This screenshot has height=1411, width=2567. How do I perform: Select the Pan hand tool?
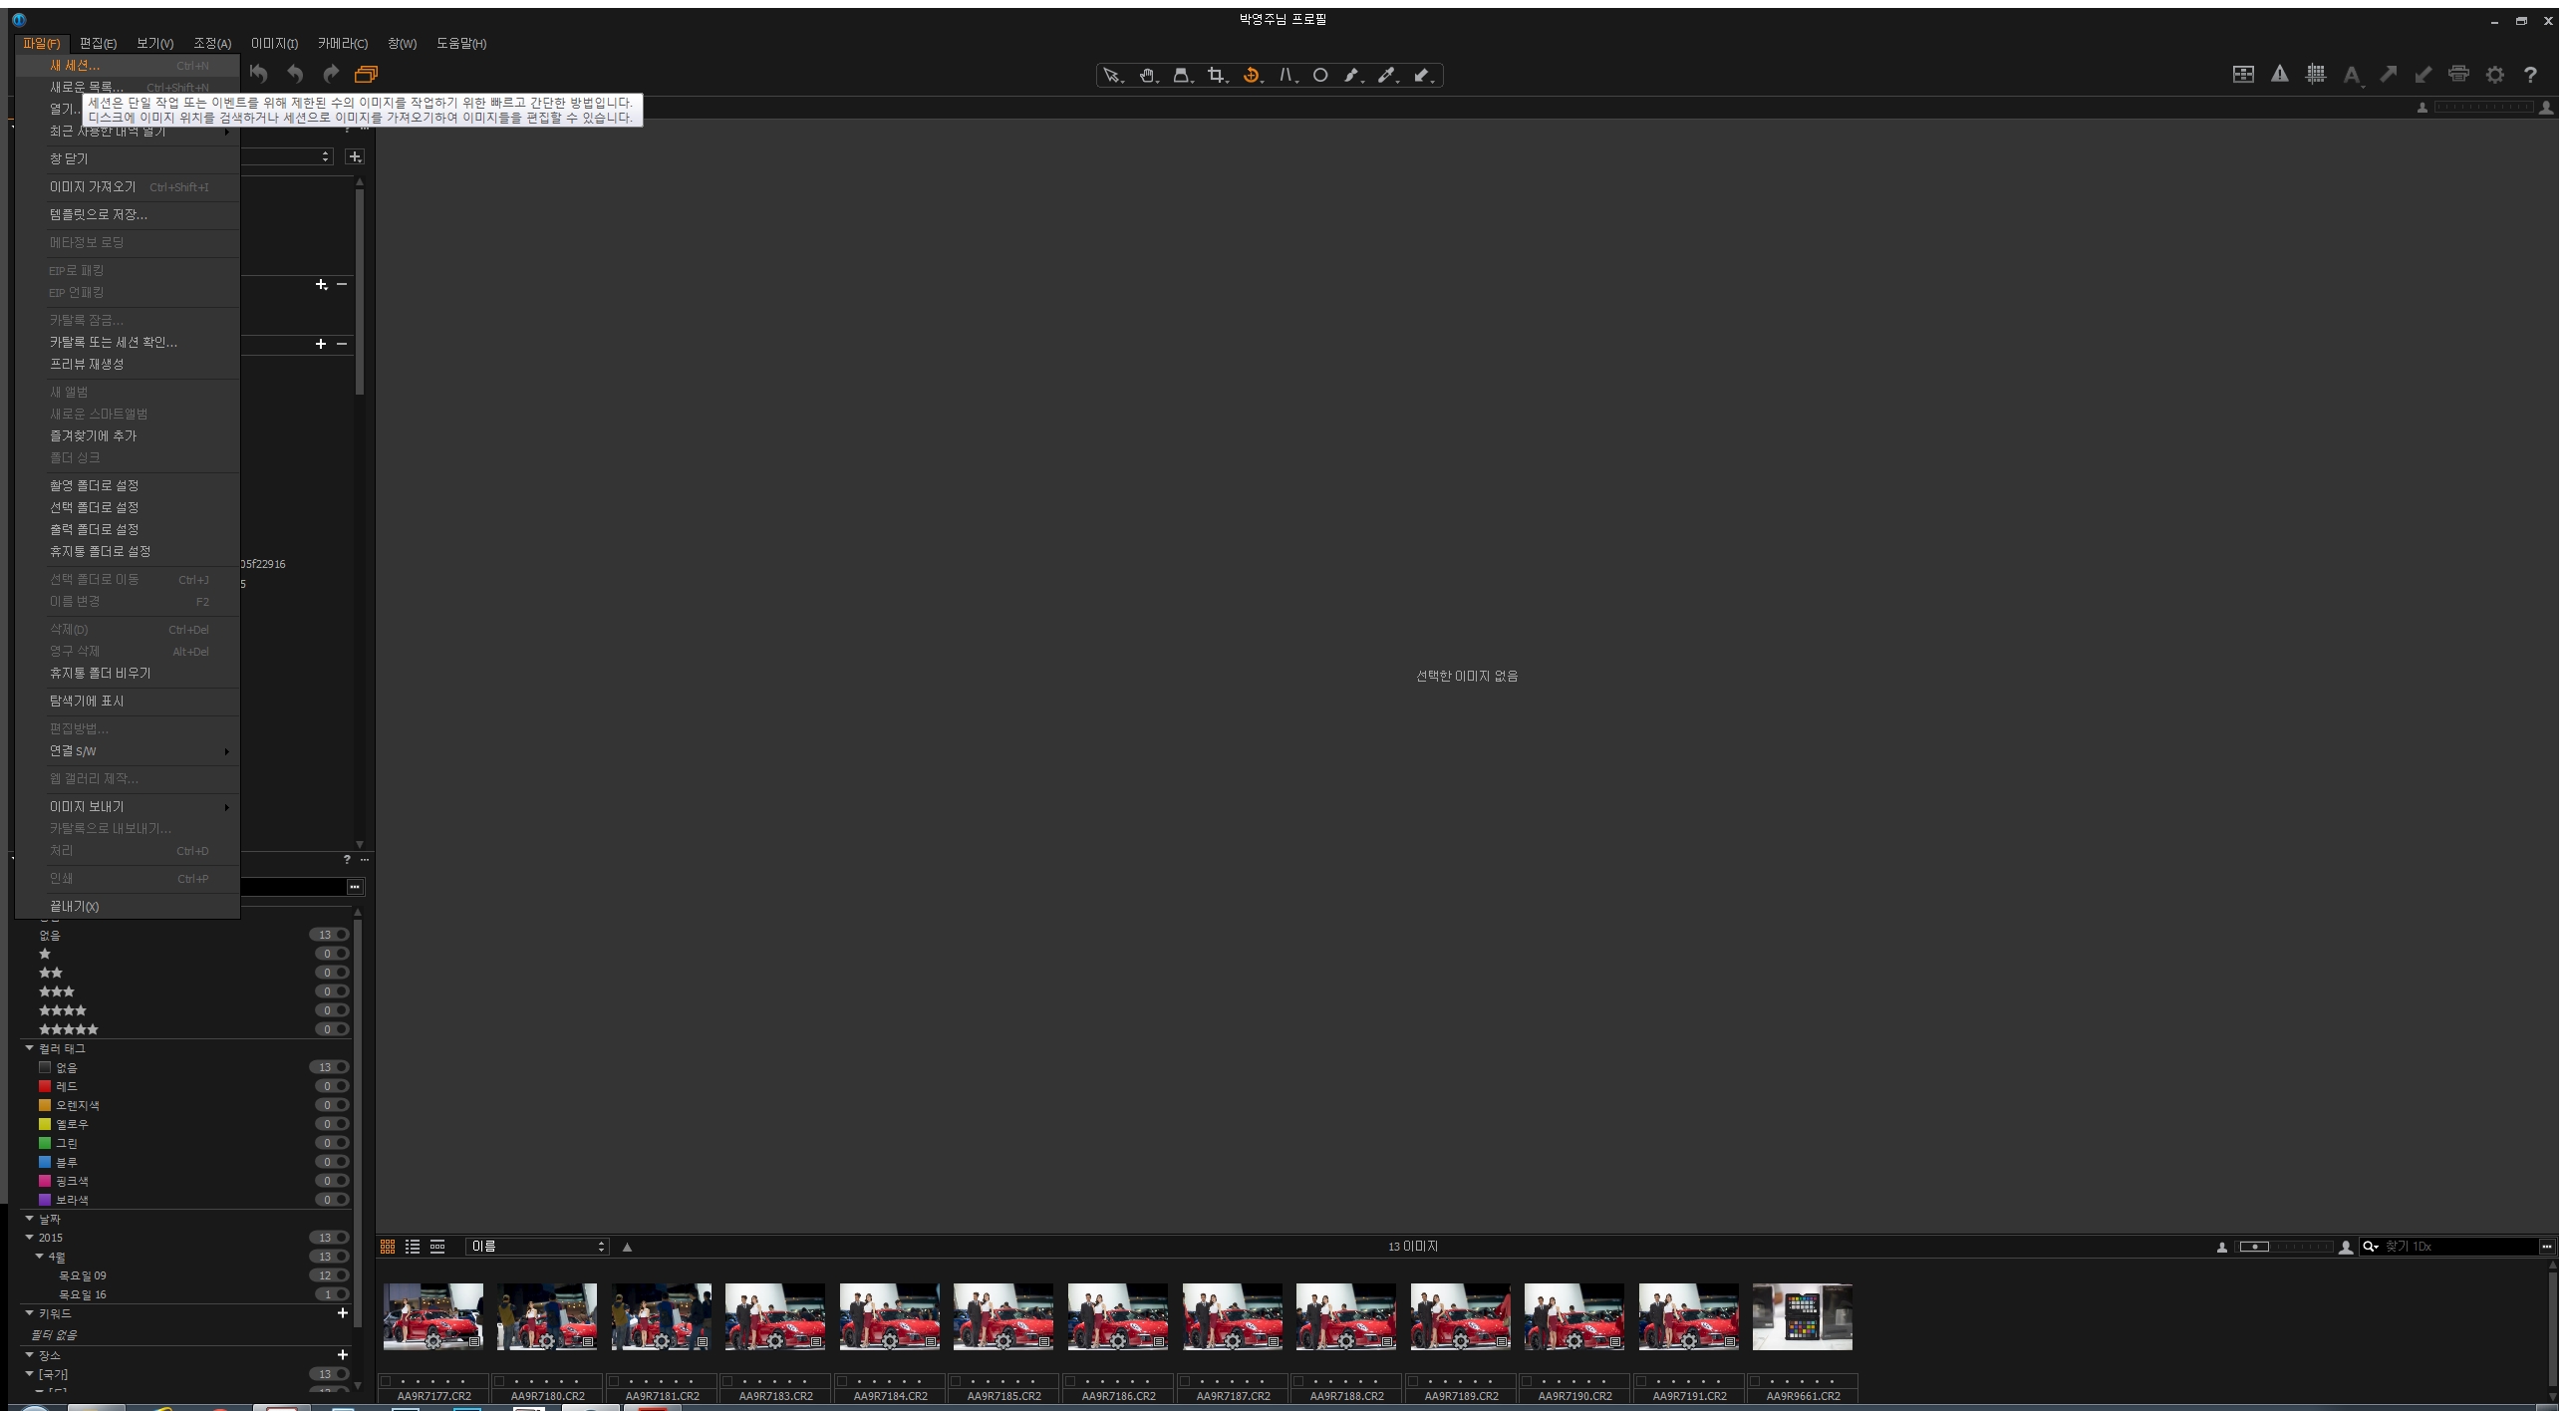(1147, 75)
